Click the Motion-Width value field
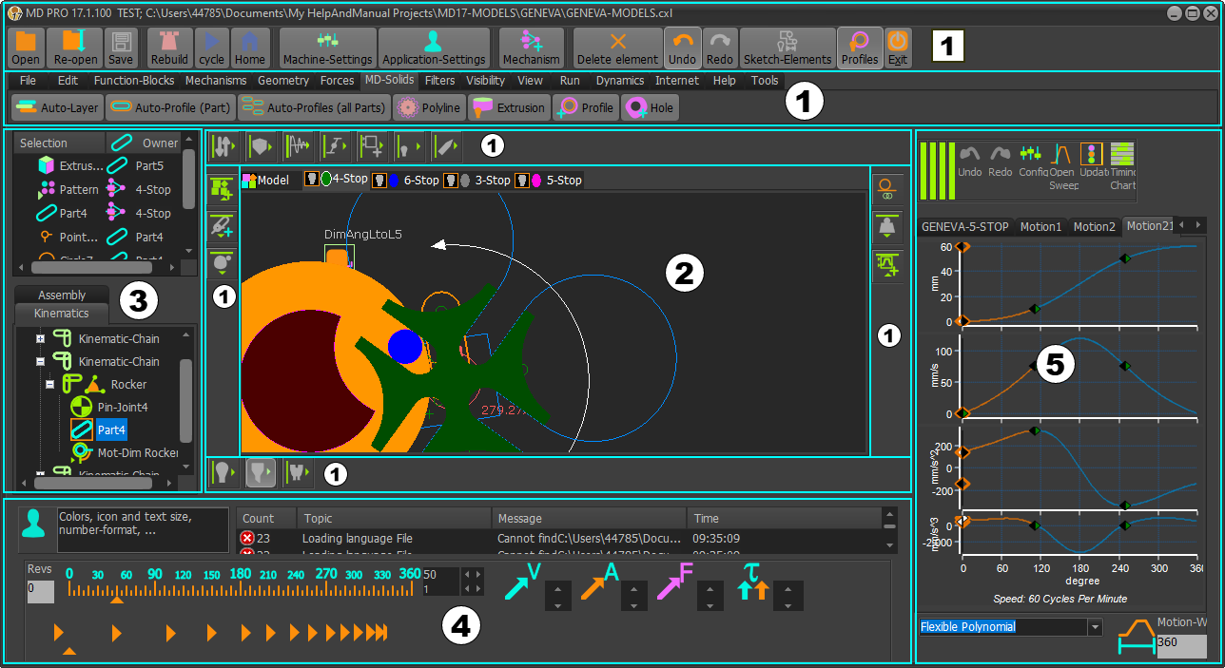 [1181, 646]
